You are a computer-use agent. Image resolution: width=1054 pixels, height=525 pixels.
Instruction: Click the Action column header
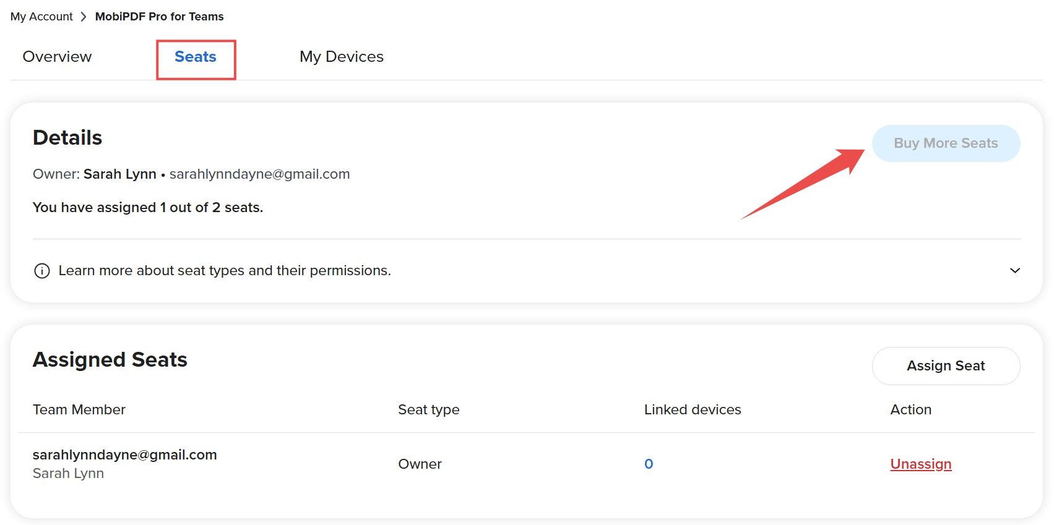pos(910,409)
